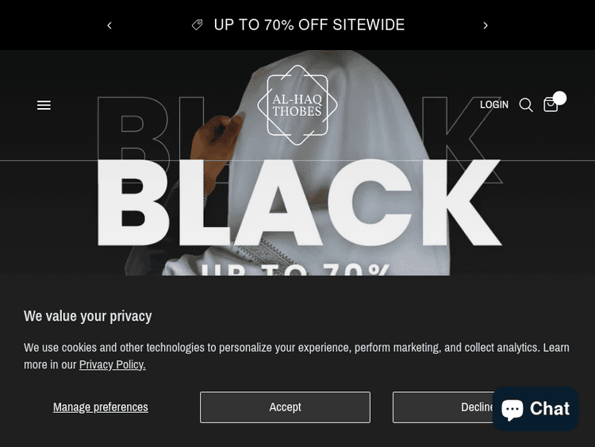Accept the cookie consent
This screenshot has width=595, height=447.
285,407
